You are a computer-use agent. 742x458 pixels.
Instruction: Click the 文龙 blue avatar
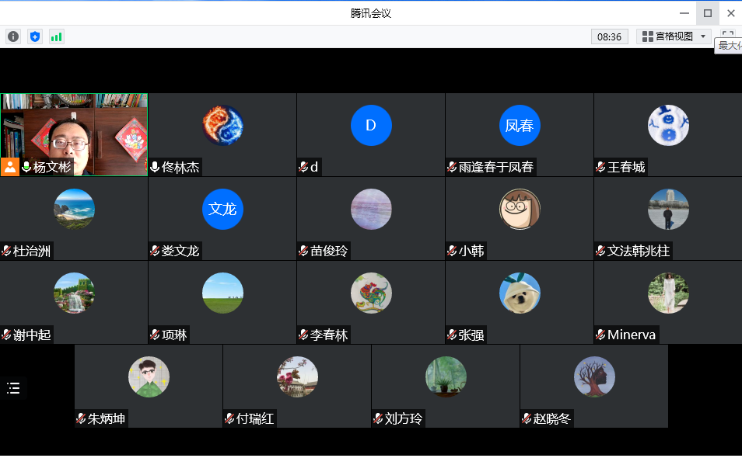tap(222, 210)
